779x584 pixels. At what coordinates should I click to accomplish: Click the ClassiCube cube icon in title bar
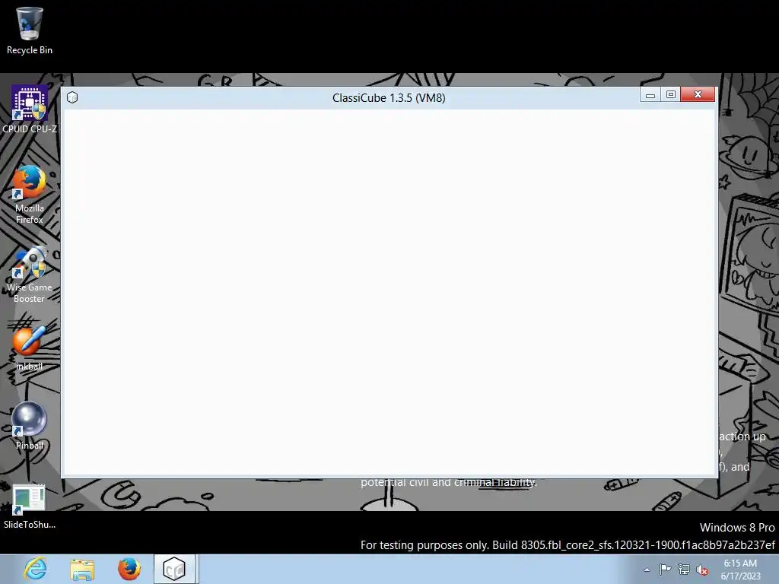(72, 97)
